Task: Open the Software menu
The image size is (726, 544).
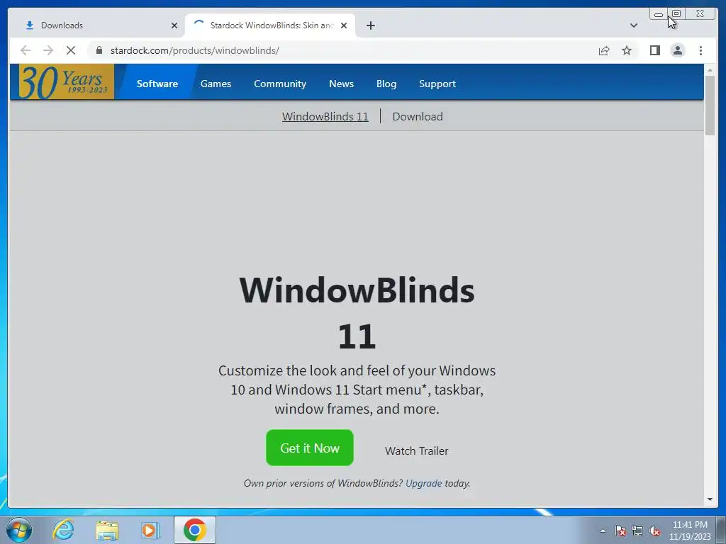Action: [x=157, y=84]
